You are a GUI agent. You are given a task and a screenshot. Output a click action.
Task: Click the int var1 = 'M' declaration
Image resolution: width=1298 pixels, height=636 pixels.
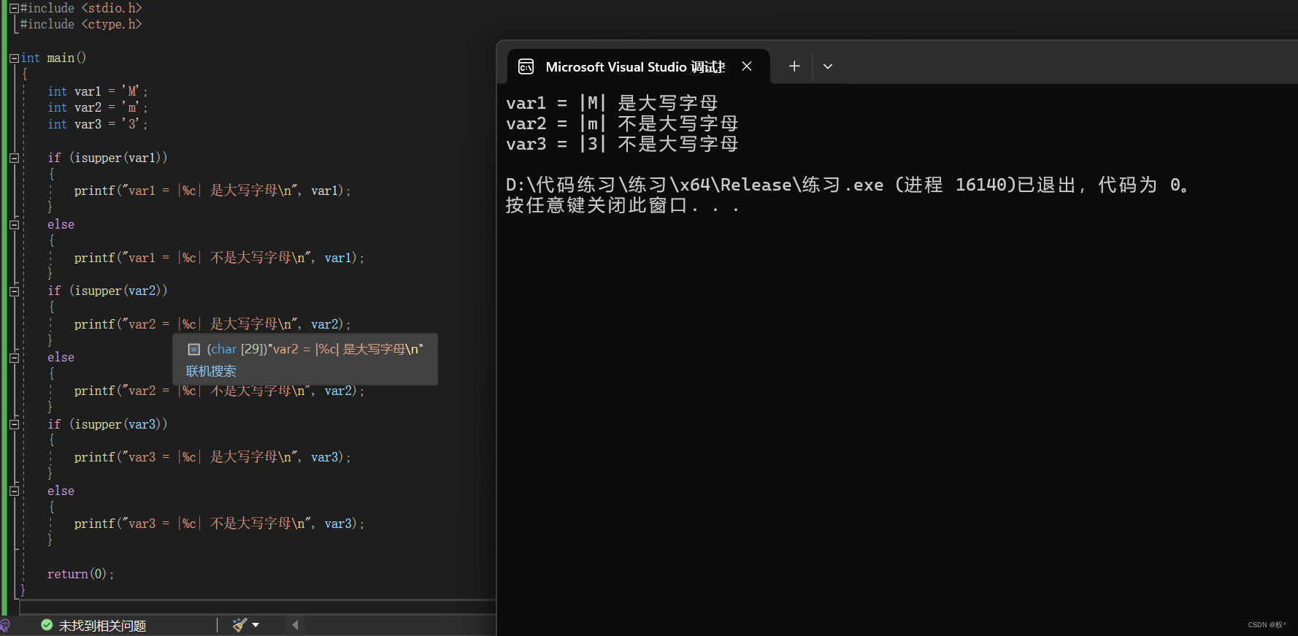coord(98,91)
